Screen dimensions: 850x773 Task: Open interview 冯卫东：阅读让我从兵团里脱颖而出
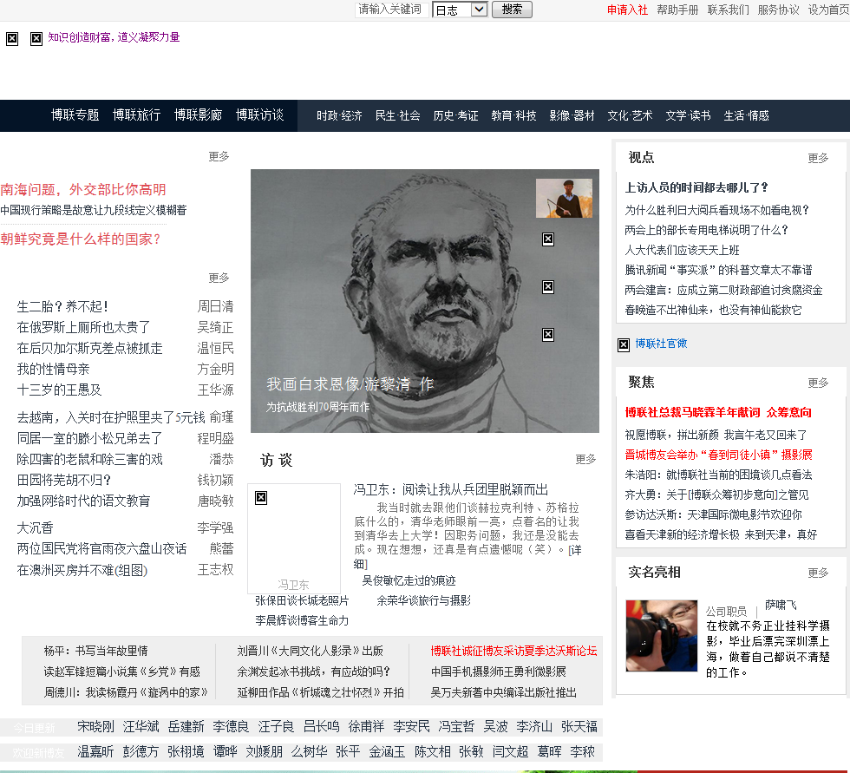click(x=450, y=490)
